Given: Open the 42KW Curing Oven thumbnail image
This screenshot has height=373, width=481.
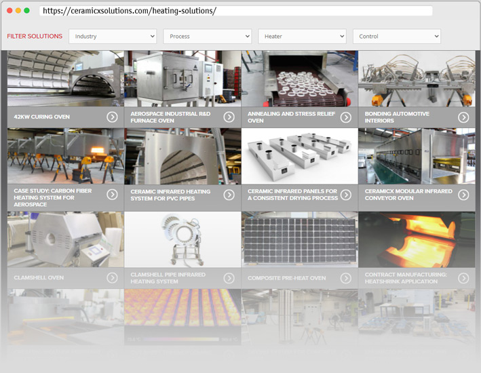Looking at the screenshot, I should point(66,79).
